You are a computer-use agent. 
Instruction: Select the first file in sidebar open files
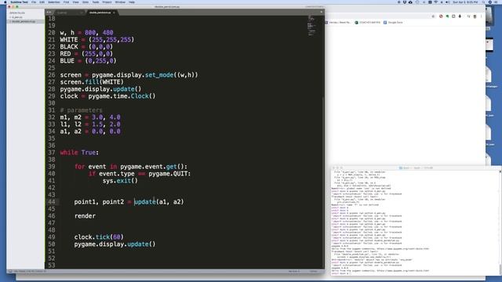17,17
